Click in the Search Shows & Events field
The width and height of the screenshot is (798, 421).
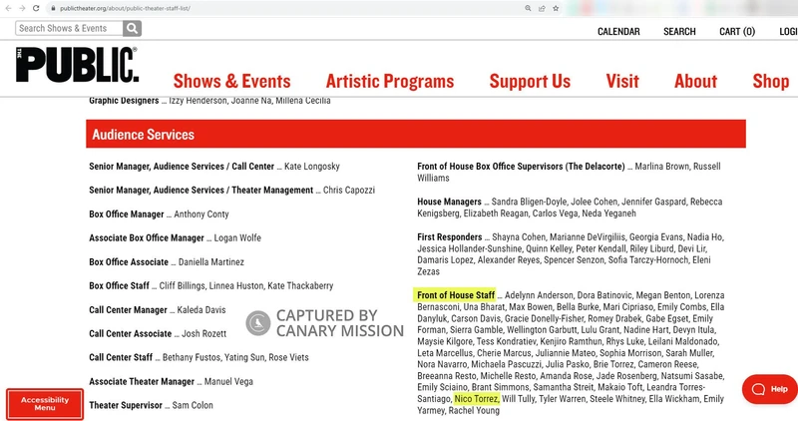pyautogui.click(x=68, y=29)
